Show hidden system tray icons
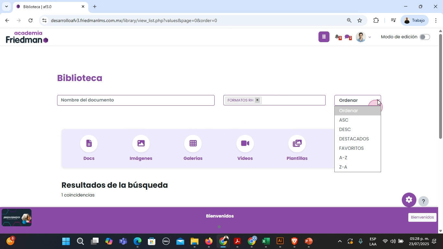Image resolution: width=443 pixels, height=249 pixels. [x=340, y=241]
